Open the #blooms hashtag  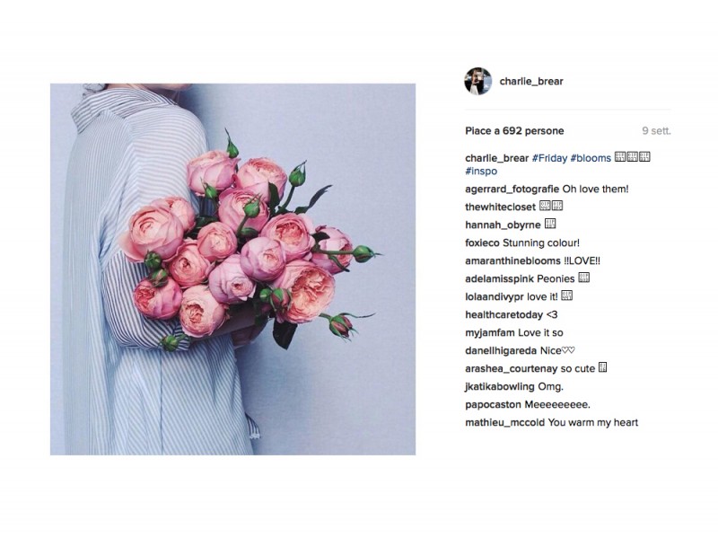tap(591, 158)
